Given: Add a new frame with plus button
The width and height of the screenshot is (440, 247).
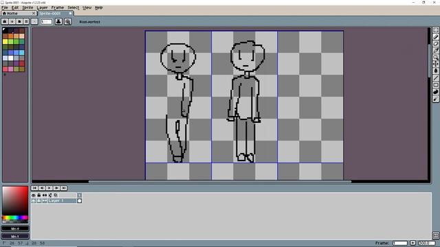Looking at the screenshot, I should [412, 243].
